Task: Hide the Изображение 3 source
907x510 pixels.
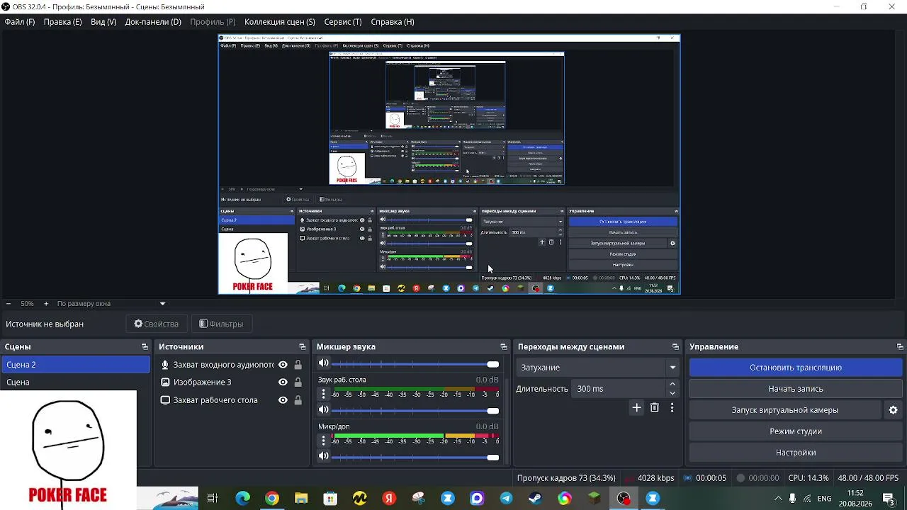Action: click(x=283, y=382)
